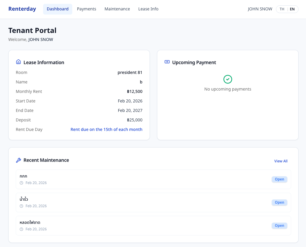306x247 pixels.
Task: Click the JOHN SNOW username in header
Action: click(260, 9)
